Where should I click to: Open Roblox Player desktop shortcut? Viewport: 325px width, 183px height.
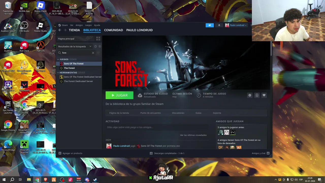(41, 7)
